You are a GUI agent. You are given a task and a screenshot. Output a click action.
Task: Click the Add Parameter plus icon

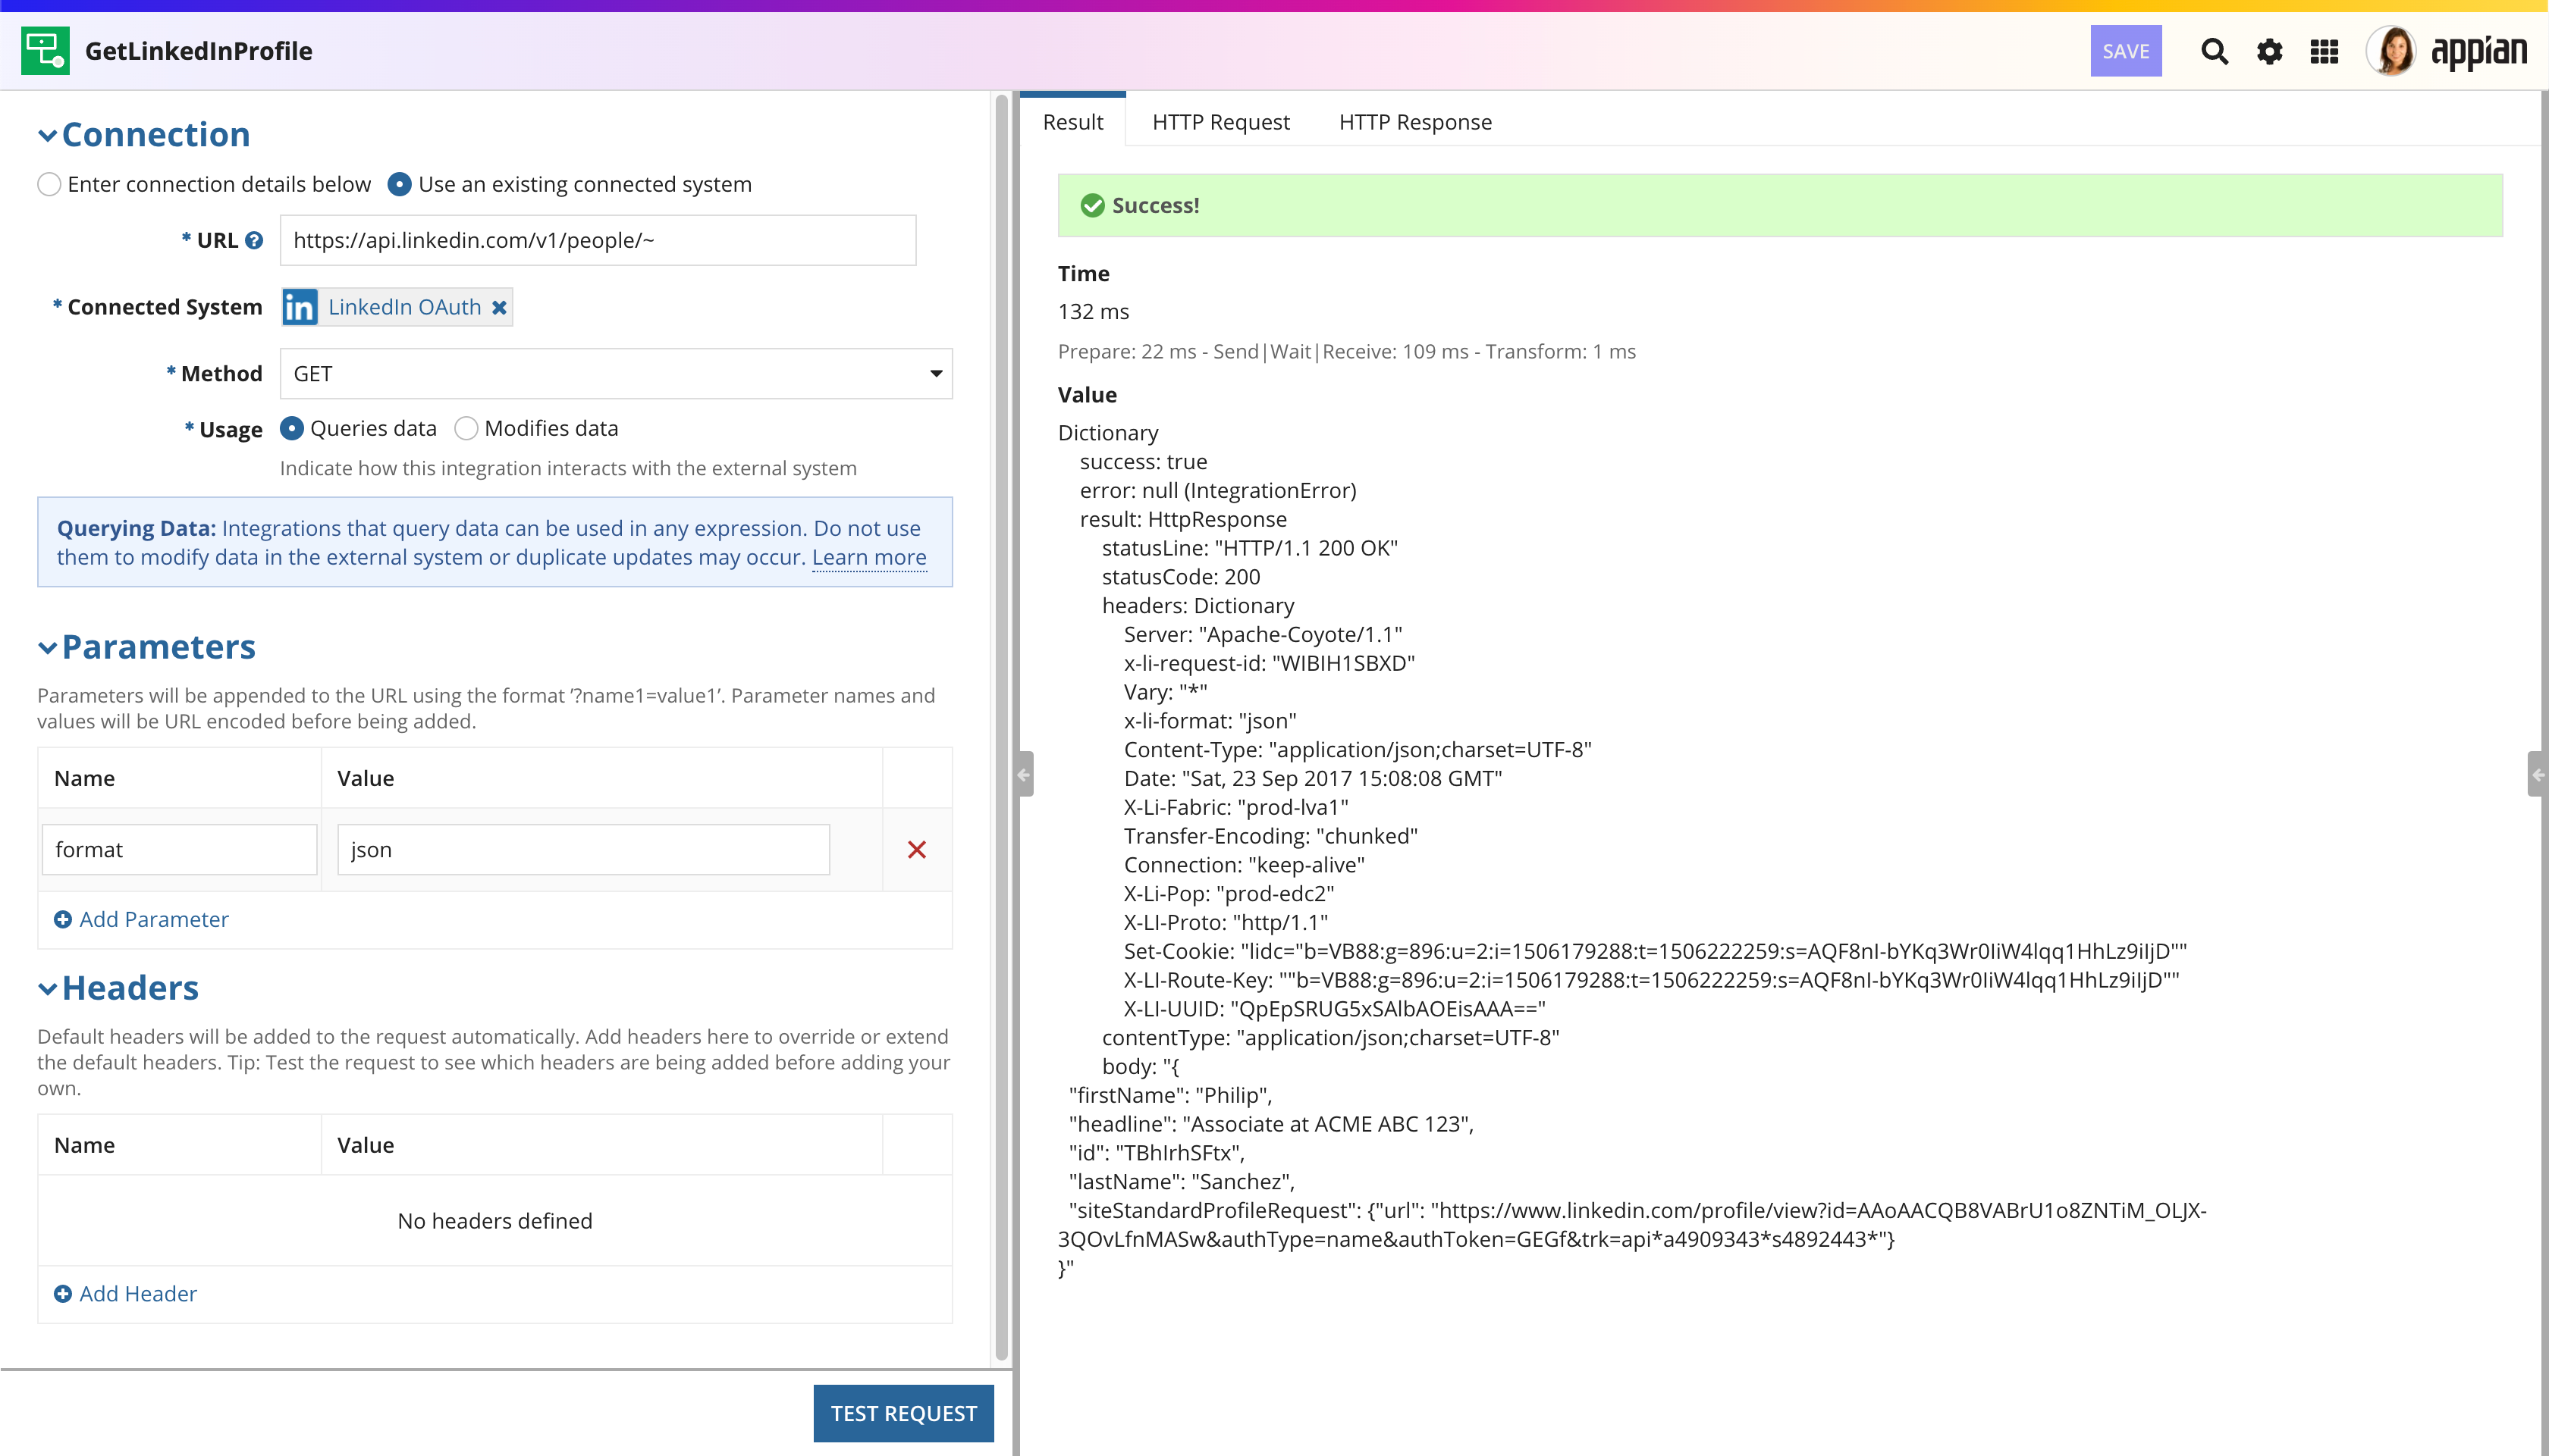tap(62, 920)
